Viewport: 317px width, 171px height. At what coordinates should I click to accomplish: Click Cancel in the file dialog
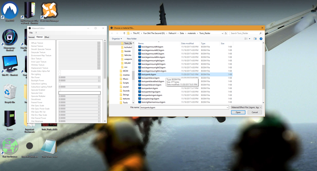pyautogui.click(x=255, y=112)
